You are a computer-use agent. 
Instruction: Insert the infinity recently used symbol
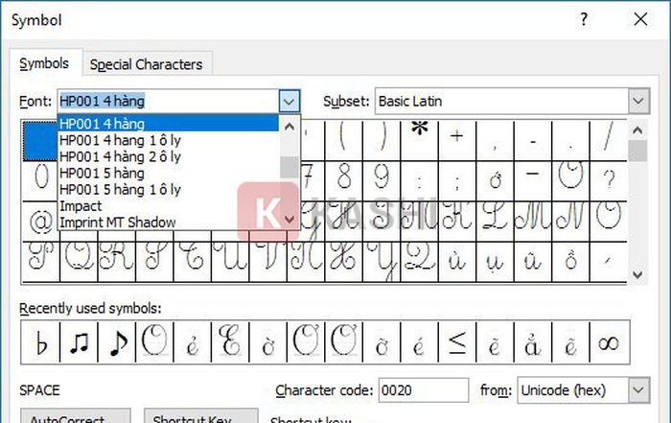coord(609,342)
